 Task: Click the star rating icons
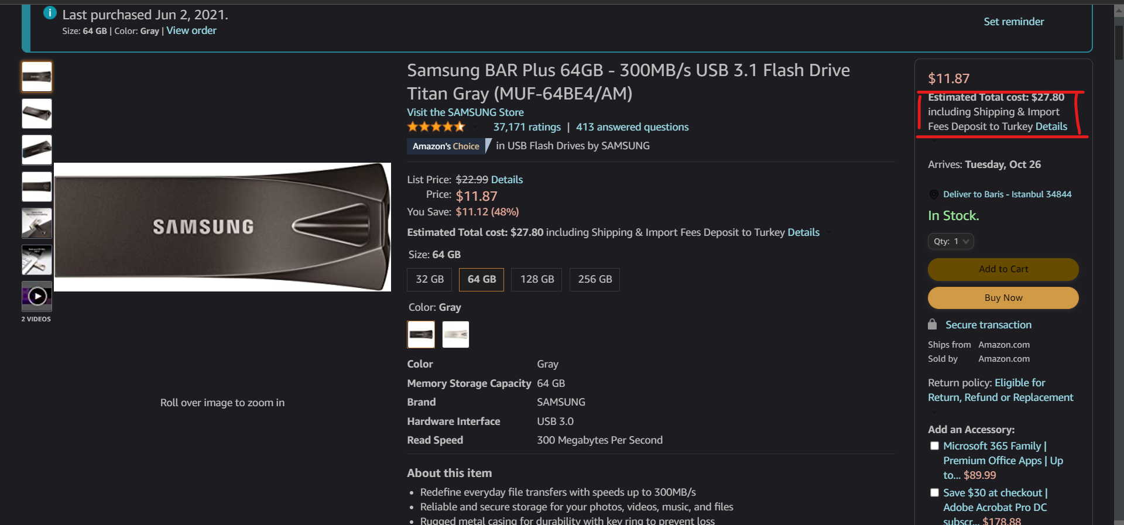coord(436,127)
